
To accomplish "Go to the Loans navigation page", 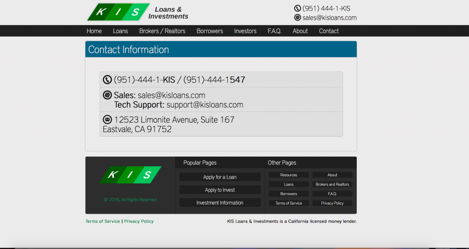I will click(120, 31).
